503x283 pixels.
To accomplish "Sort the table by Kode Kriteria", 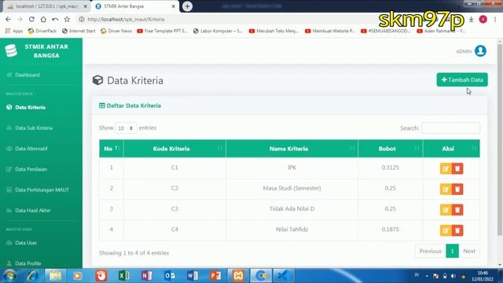I will [174, 149].
